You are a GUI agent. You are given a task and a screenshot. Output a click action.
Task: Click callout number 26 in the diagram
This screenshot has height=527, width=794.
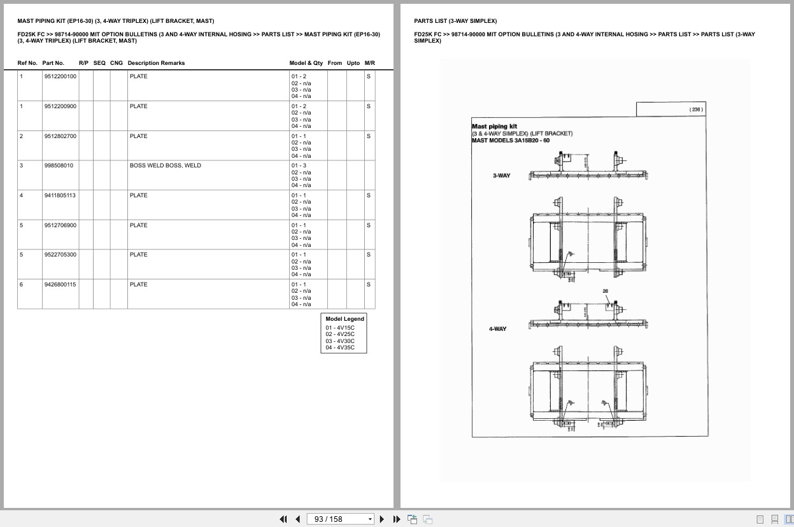(x=606, y=292)
